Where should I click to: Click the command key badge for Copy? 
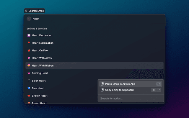(x=154, y=90)
